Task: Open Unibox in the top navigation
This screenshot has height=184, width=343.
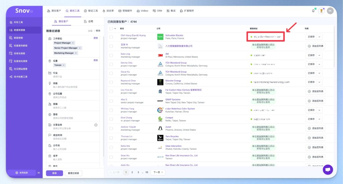Action: [143, 11]
